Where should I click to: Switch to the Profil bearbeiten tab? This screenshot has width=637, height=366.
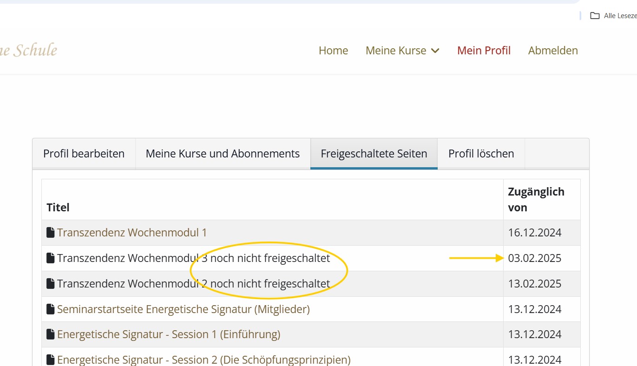coord(84,154)
